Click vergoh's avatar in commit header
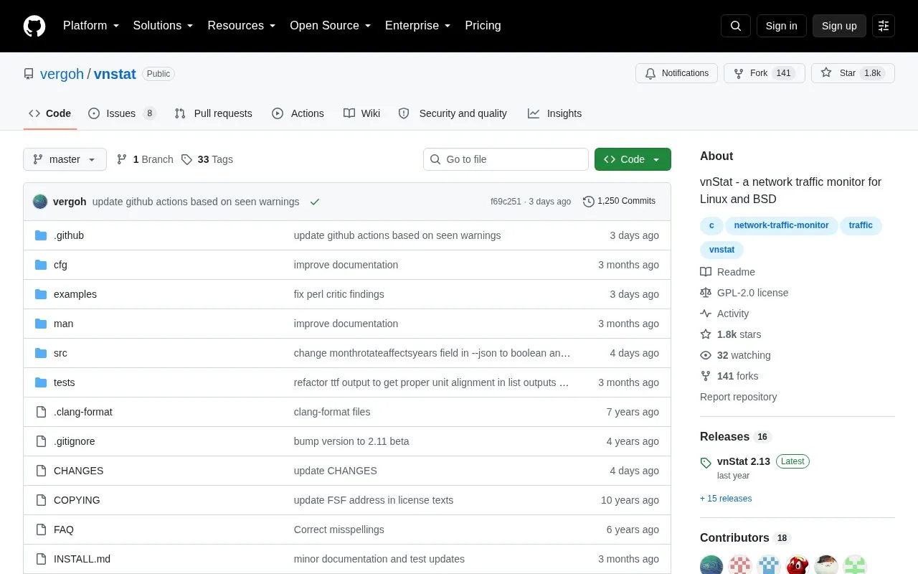Screen dimensions: 918x574 (40, 202)
